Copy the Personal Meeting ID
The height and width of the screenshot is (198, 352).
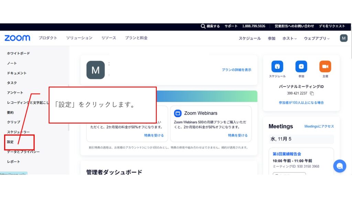[x=312, y=93]
